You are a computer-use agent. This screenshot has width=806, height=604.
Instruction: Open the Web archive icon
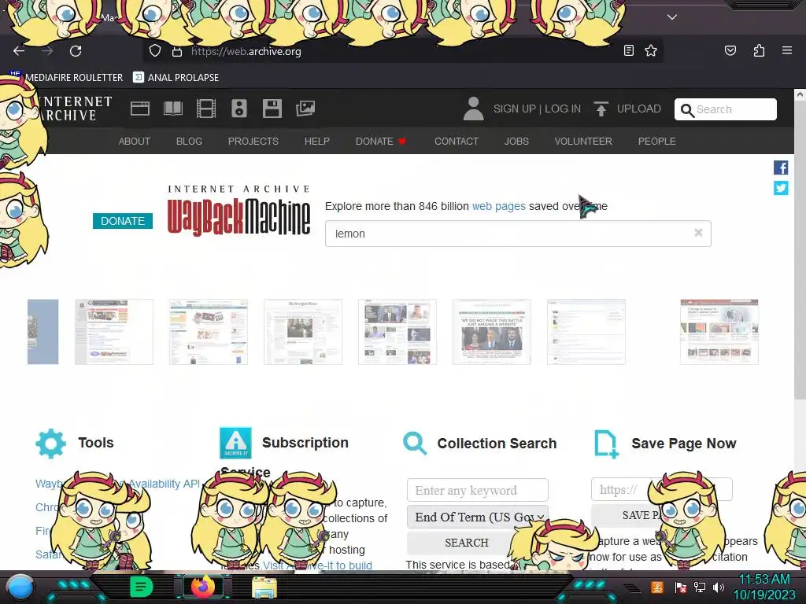[x=140, y=109]
